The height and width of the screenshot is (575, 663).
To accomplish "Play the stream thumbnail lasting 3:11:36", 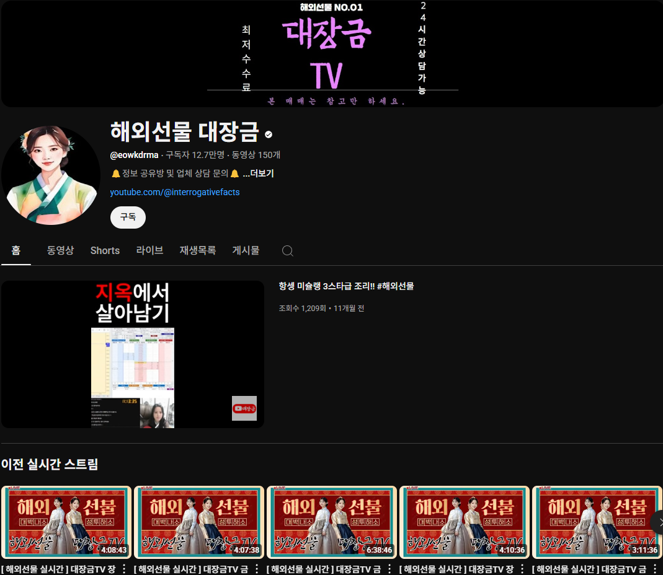I will 597,522.
